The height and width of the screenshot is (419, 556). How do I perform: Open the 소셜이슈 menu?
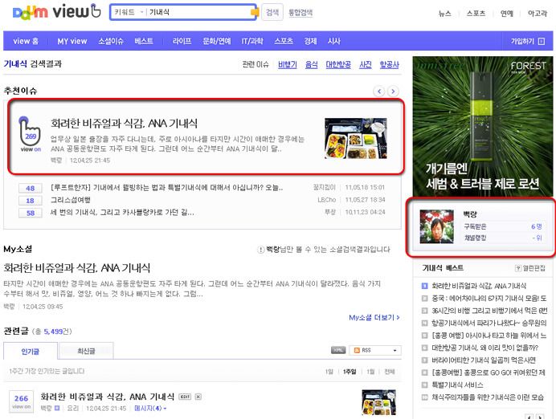[111, 41]
